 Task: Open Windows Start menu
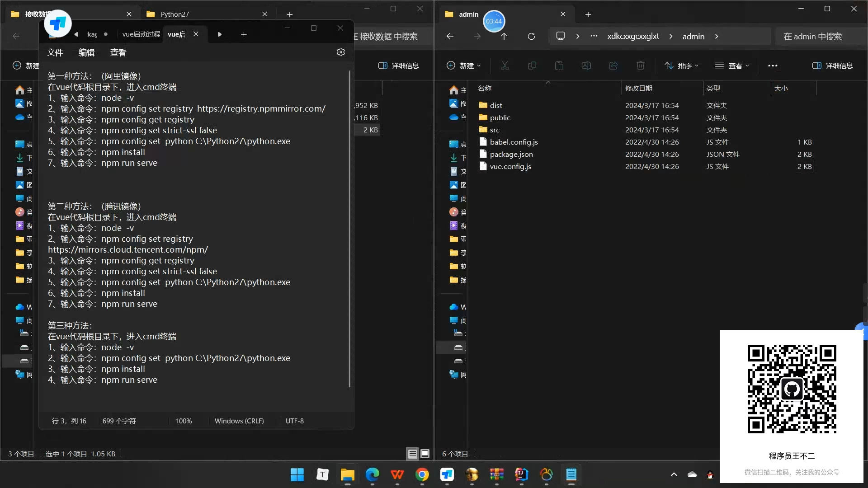pos(297,474)
